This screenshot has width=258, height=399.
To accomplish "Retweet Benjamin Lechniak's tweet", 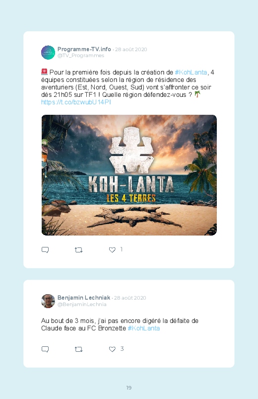I will pos(78,349).
